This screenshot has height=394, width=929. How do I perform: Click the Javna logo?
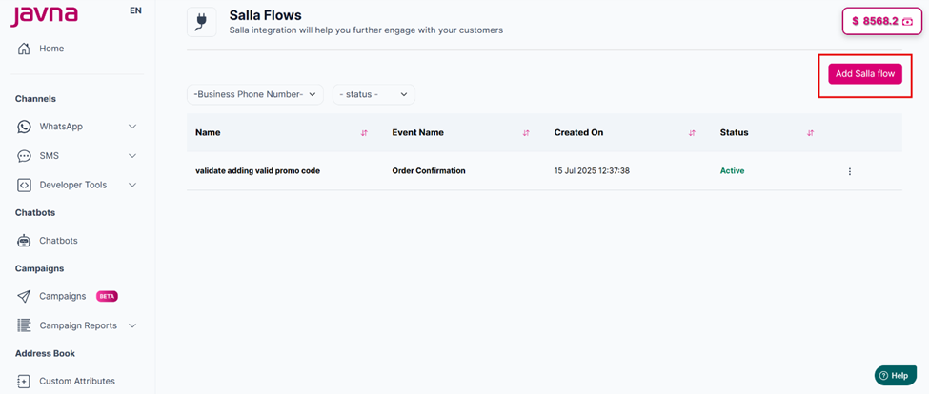[44, 15]
